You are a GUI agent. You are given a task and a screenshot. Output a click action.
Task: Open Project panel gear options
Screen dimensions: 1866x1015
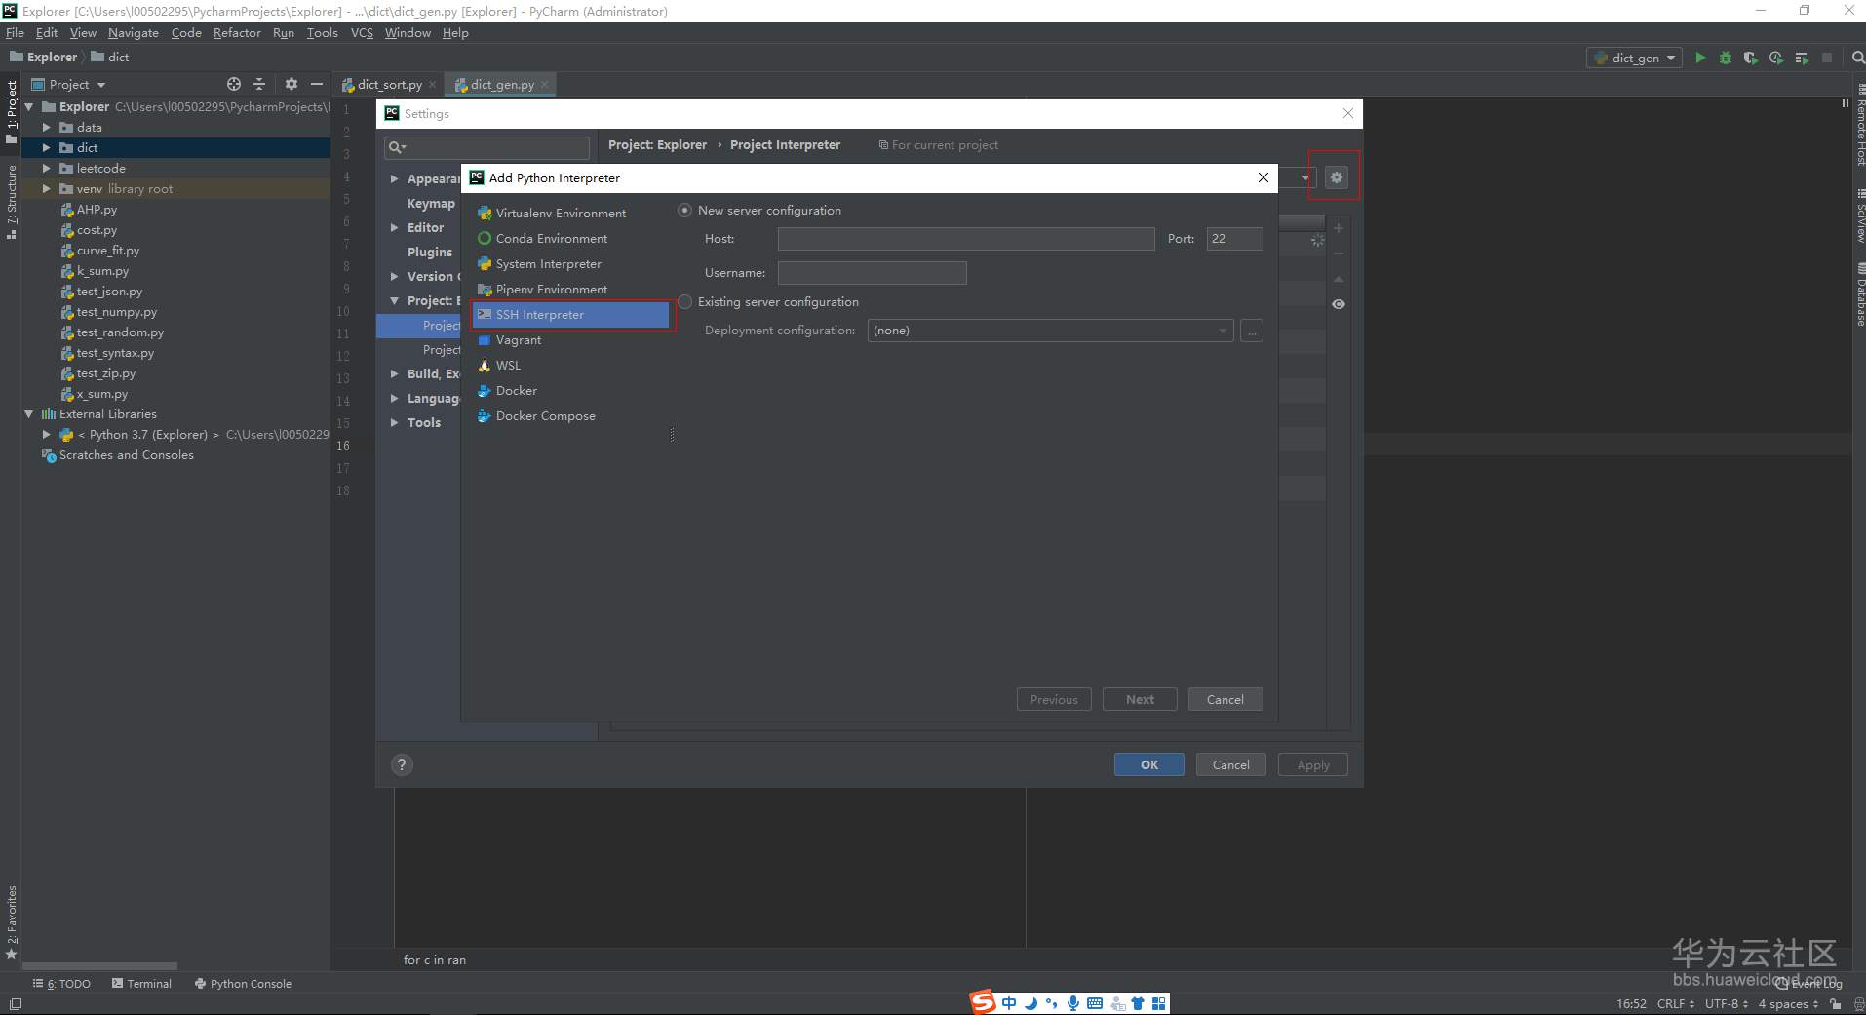tap(291, 84)
